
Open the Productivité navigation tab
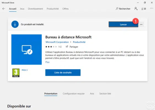click(x=53, y=9)
